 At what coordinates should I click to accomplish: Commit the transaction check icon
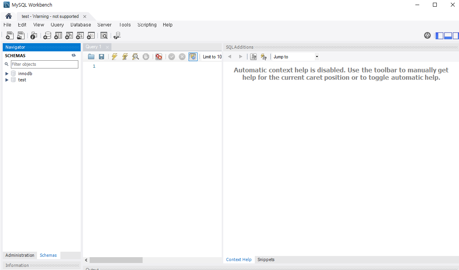point(171,57)
